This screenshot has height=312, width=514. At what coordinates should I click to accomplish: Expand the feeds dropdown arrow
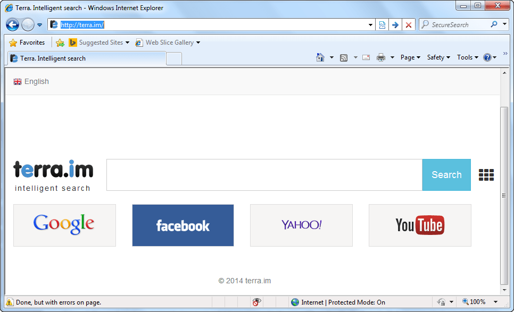[355, 57]
